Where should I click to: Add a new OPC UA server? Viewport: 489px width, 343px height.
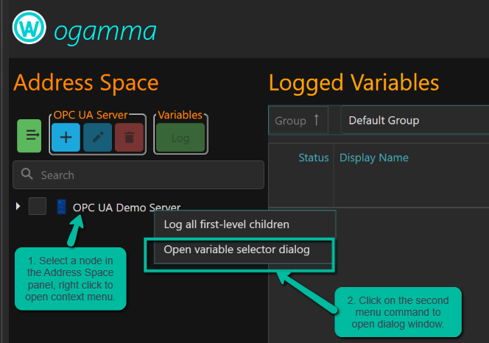(66, 137)
